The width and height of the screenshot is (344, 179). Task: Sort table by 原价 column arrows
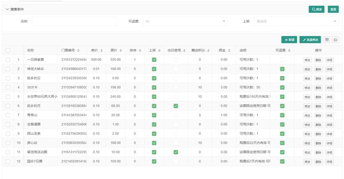point(121,50)
